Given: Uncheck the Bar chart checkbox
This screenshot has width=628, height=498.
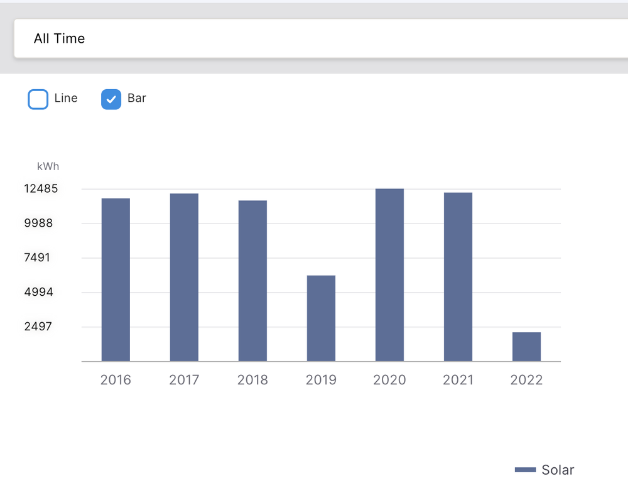Looking at the screenshot, I should click(111, 99).
